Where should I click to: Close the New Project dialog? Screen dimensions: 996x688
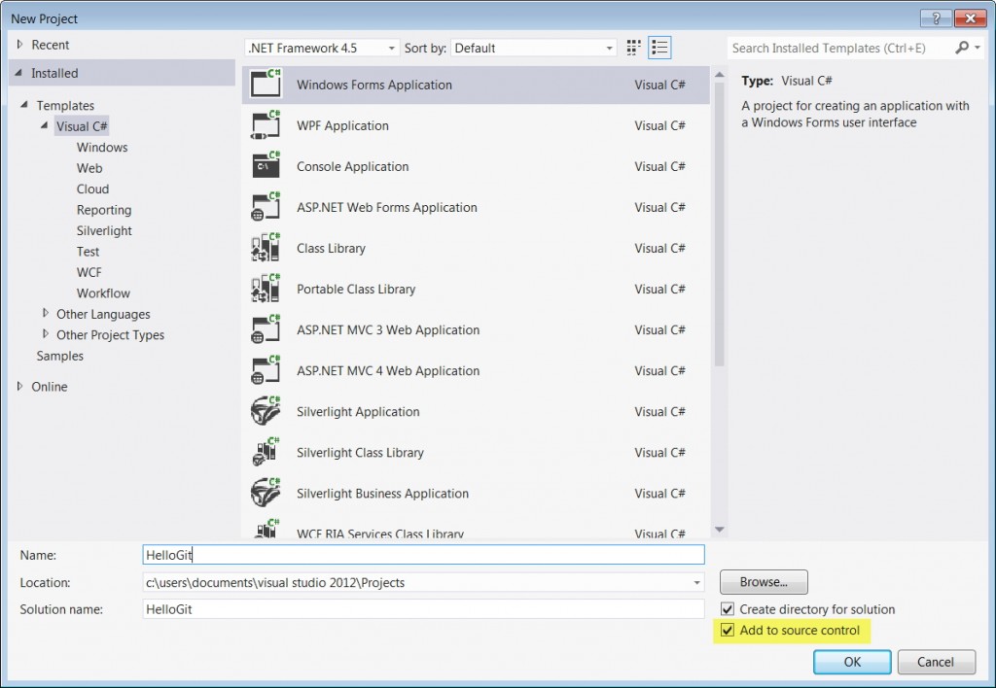[970, 18]
